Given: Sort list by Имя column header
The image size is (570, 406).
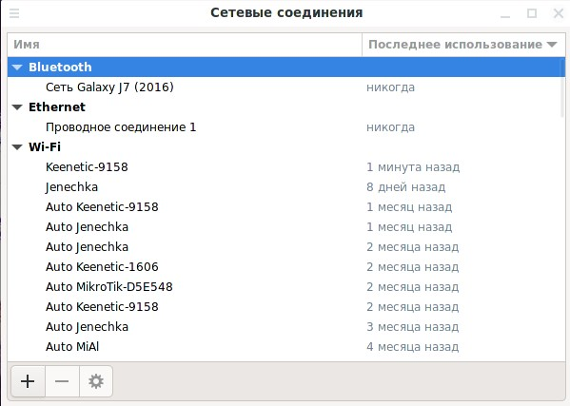Looking at the screenshot, I should click(x=185, y=45).
